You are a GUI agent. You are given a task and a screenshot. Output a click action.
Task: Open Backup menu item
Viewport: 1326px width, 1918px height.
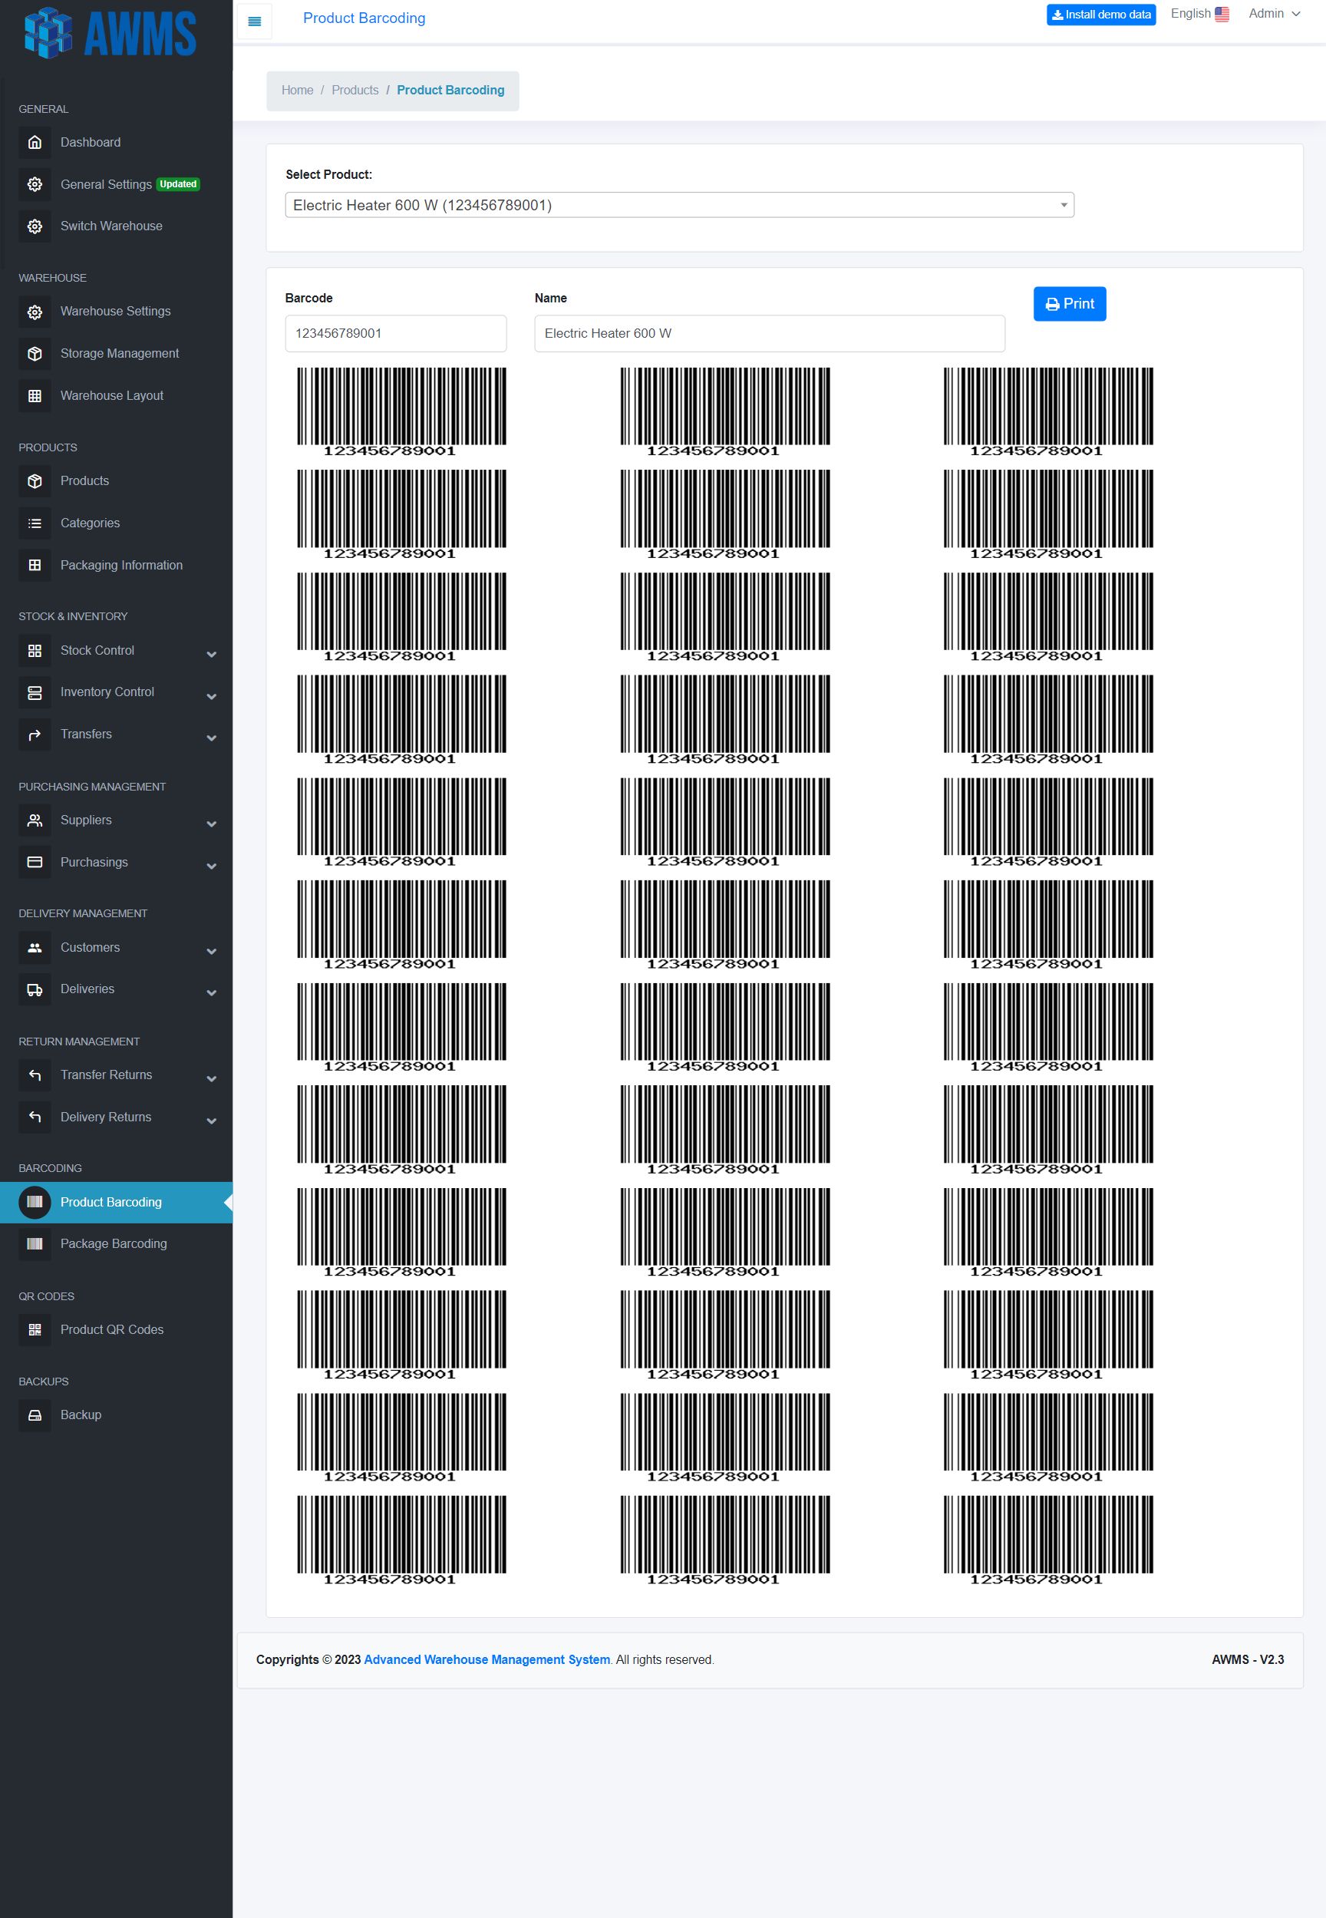81,1415
